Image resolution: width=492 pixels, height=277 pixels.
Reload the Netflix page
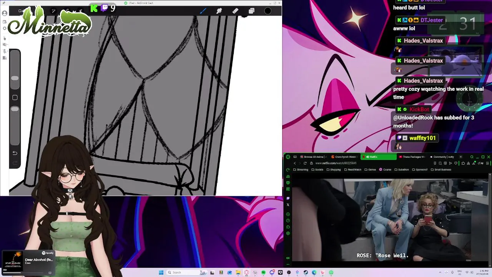point(305,163)
